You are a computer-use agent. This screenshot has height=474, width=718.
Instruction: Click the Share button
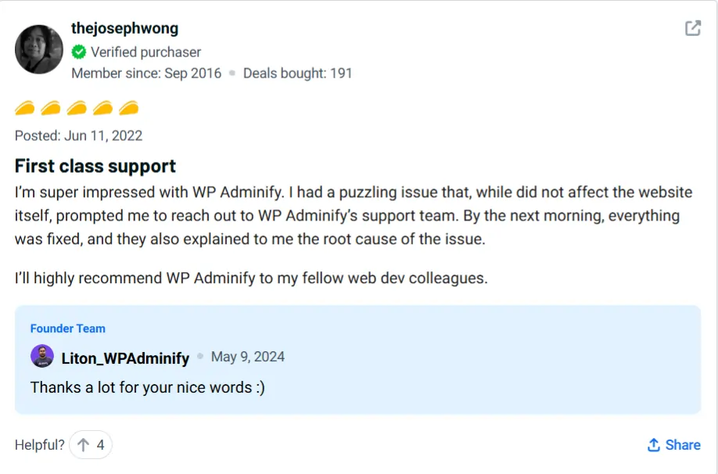[673, 444]
